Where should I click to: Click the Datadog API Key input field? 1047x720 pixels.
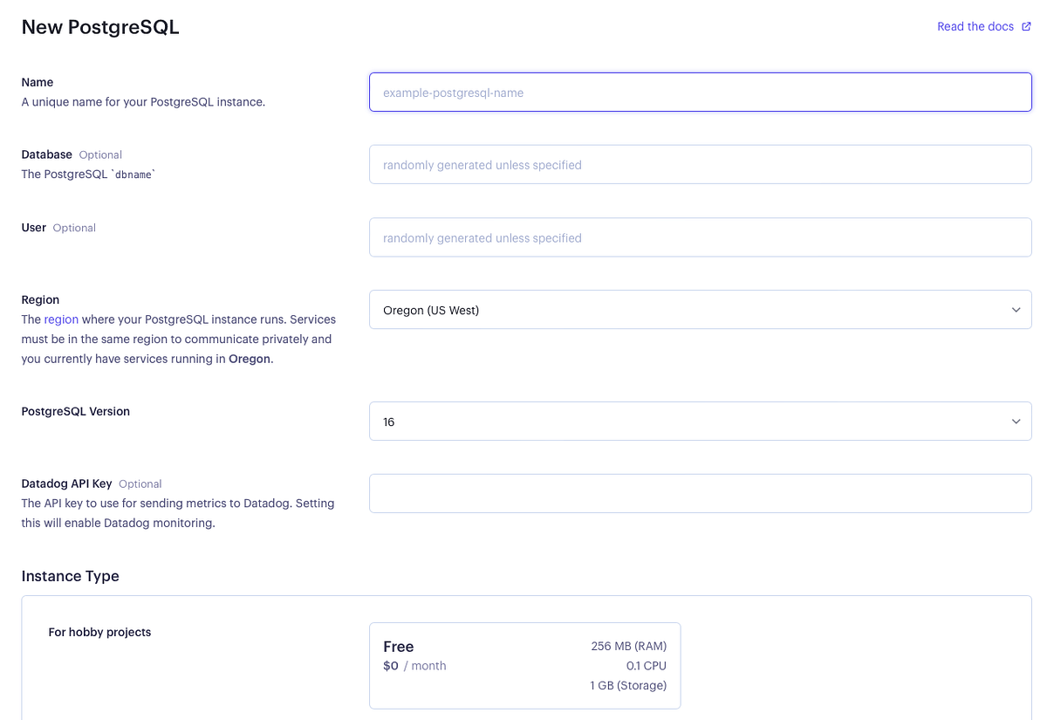[x=698, y=493]
